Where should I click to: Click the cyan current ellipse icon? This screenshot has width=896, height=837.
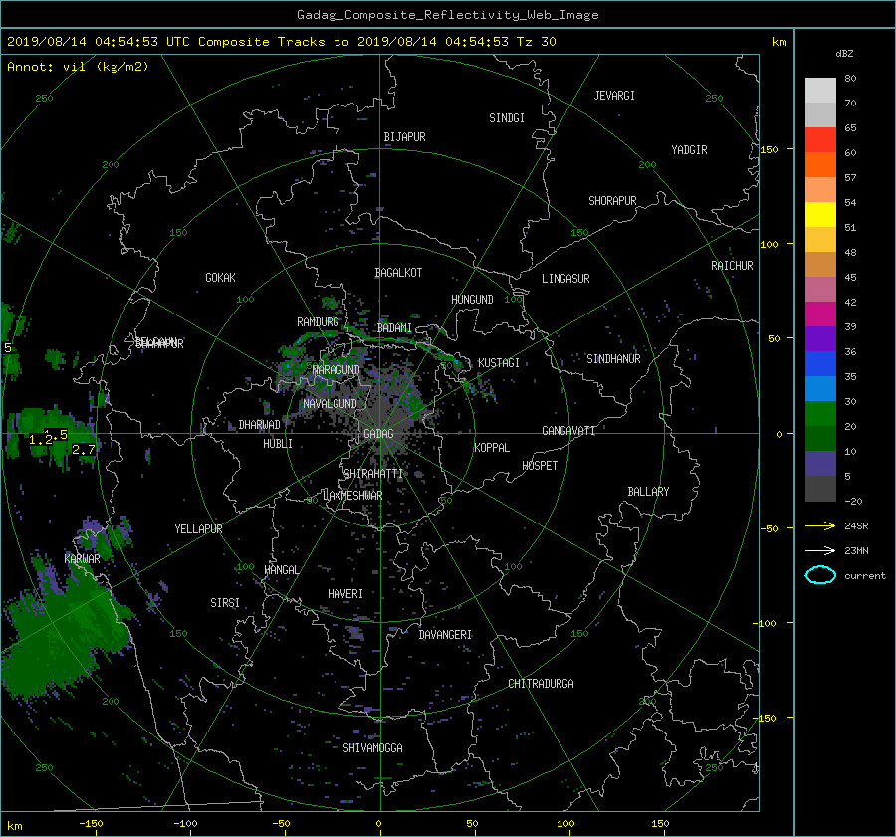coord(820,575)
